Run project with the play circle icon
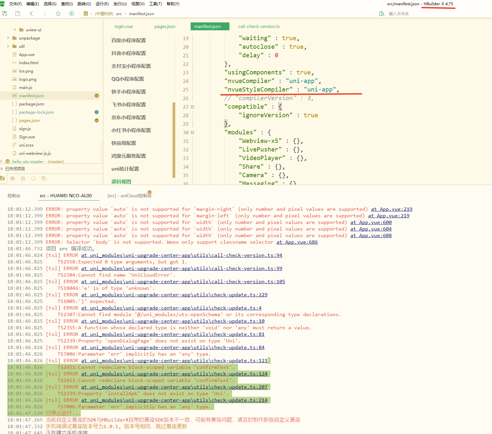 click(x=72, y=14)
